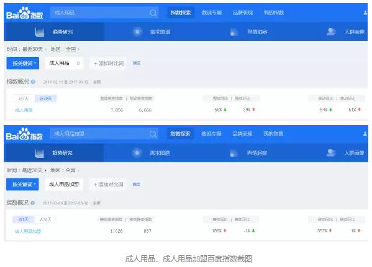Switch top panel to 近7天 range
This screenshot has width=372, height=267.
[24, 98]
